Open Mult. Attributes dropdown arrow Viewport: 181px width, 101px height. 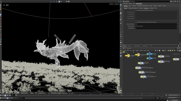tap(178, 26)
